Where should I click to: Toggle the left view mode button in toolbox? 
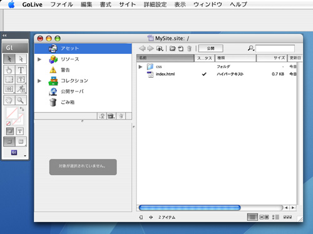tap(9, 141)
